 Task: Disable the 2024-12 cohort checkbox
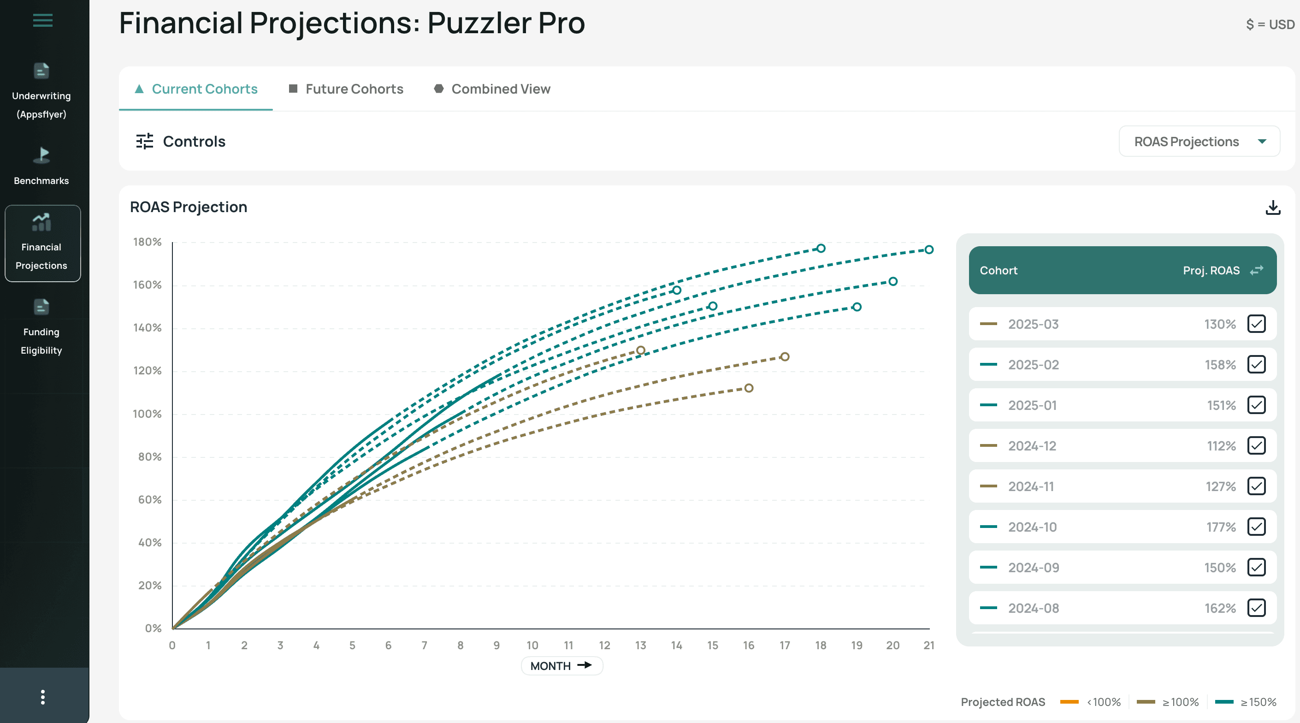(1258, 445)
